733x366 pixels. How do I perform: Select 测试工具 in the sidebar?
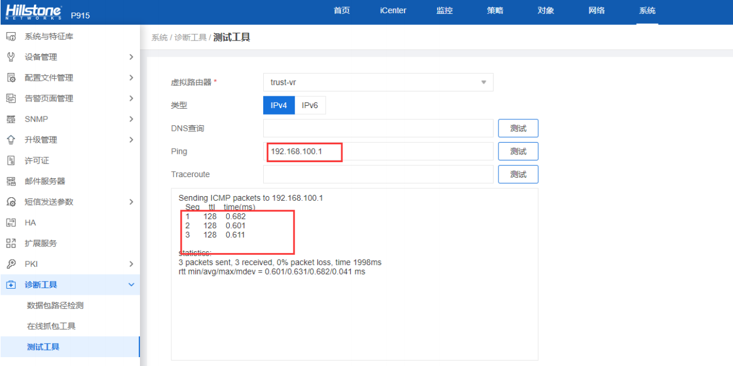coord(70,347)
